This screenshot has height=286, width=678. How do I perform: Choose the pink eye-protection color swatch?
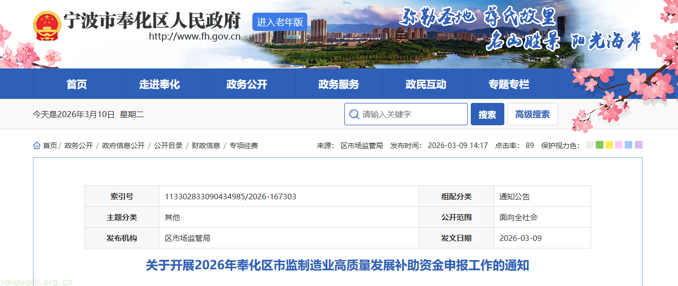[619, 145]
